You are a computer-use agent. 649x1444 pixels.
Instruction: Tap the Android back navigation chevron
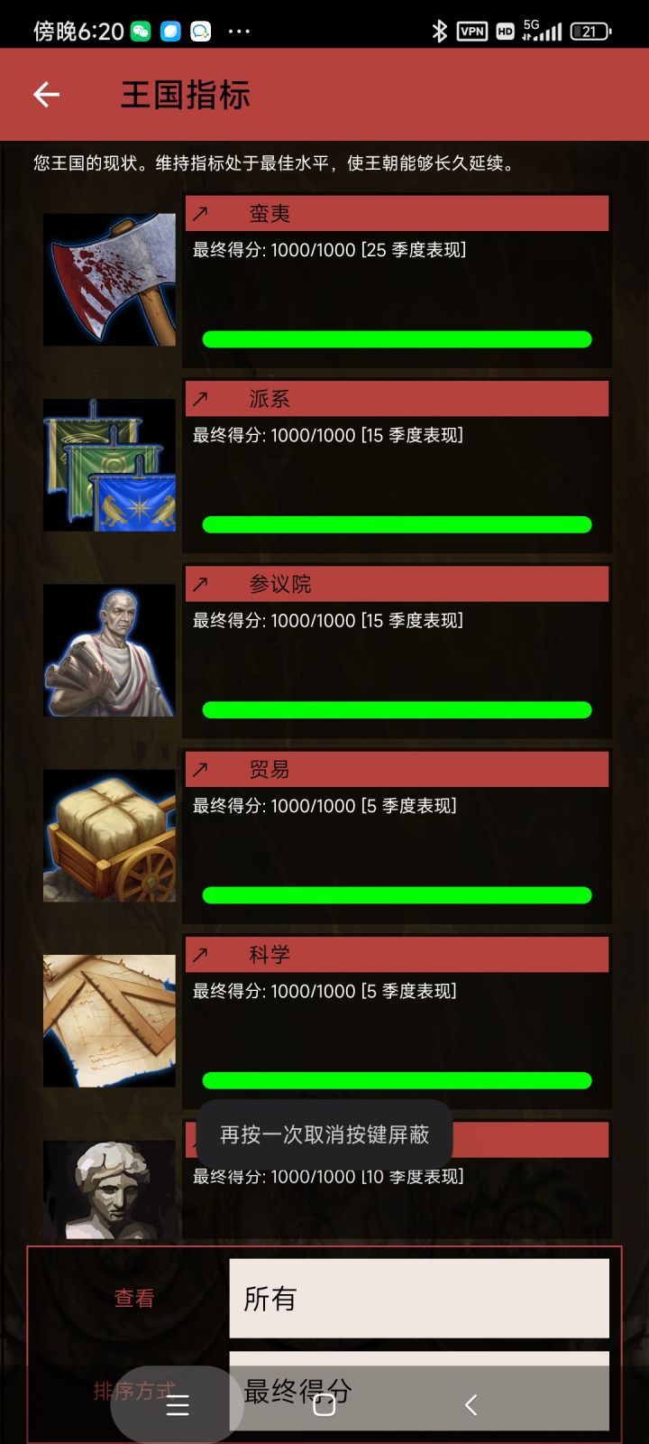point(471,1404)
